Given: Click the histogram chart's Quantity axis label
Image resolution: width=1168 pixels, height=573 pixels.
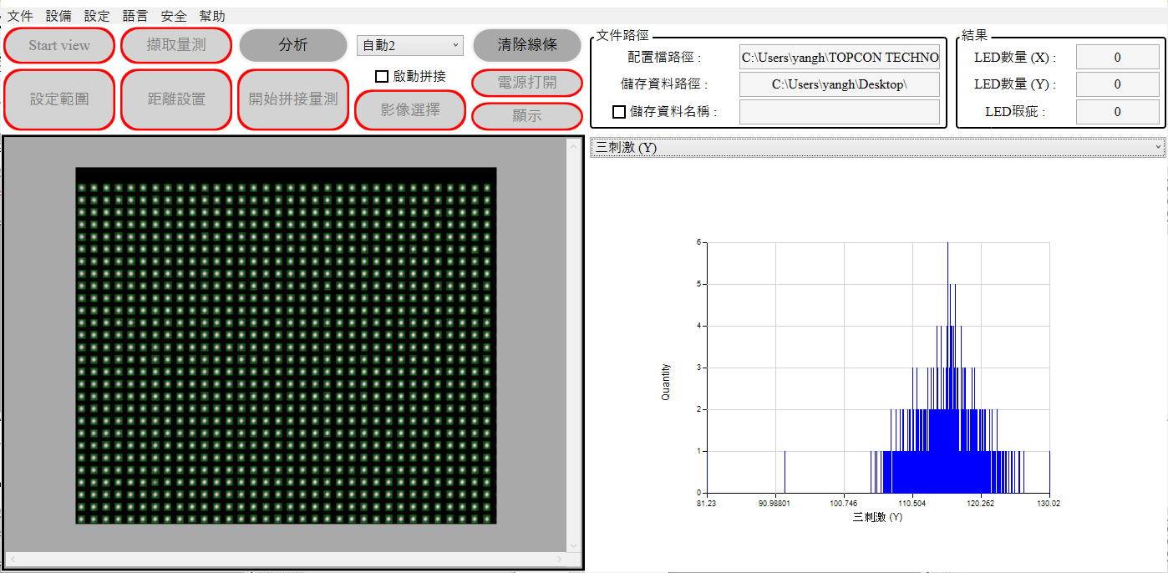Looking at the screenshot, I should tap(666, 382).
